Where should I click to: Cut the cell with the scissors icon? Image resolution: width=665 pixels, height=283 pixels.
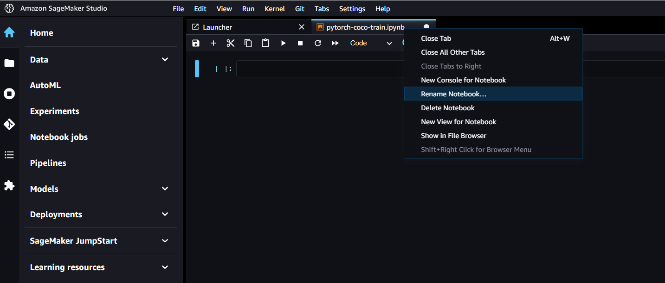point(231,43)
